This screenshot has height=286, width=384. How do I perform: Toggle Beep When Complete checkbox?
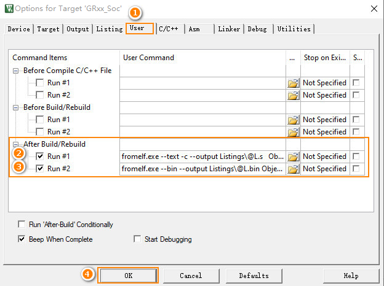23,239
